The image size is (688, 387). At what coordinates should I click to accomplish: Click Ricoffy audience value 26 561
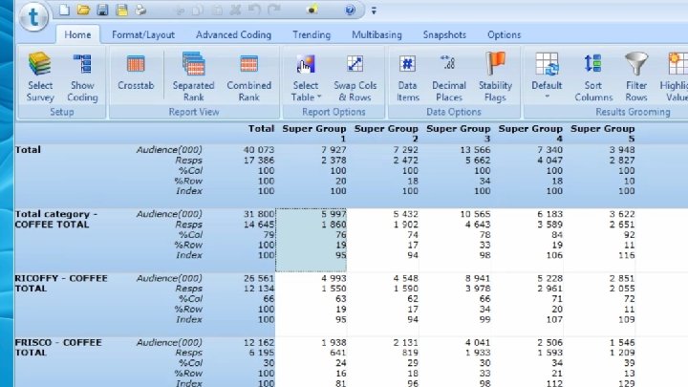(x=258, y=278)
